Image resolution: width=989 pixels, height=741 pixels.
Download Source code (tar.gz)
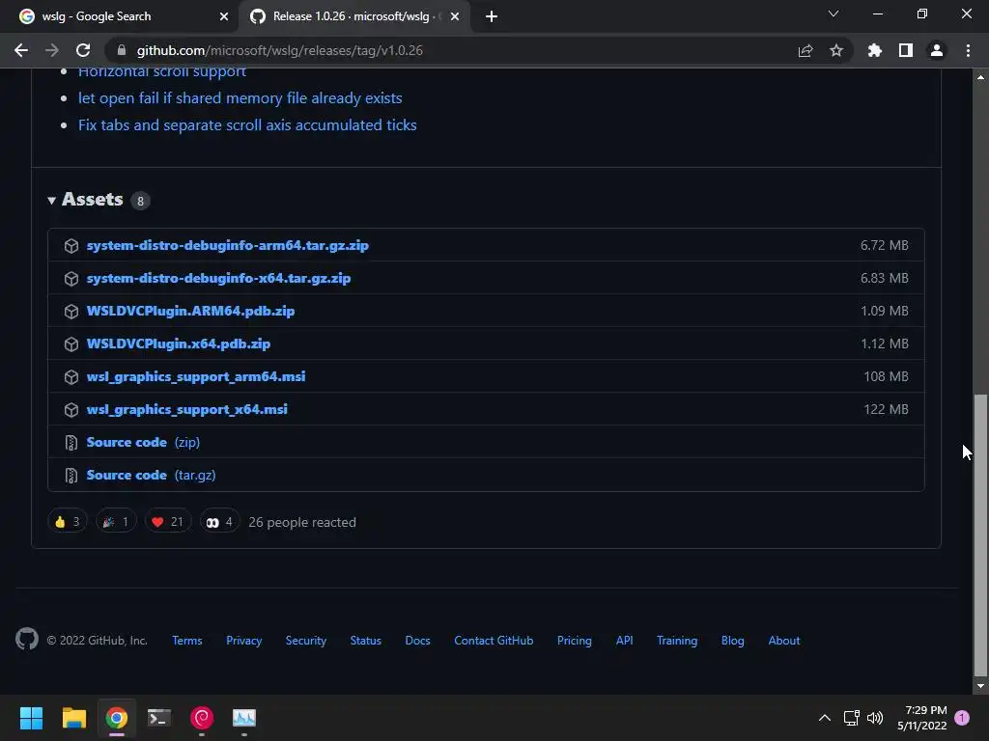[151, 475]
